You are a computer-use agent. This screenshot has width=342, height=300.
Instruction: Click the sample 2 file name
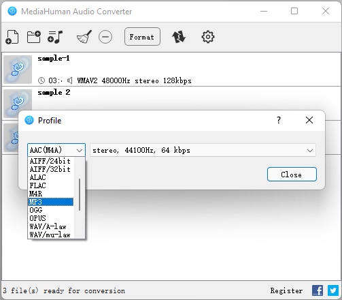pyautogui.click(x=54, y=93)
